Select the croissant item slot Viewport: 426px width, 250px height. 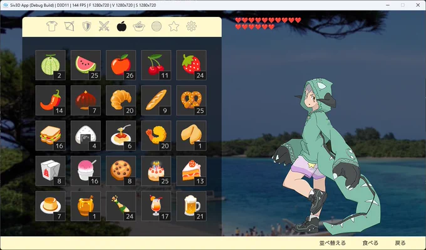121,100
